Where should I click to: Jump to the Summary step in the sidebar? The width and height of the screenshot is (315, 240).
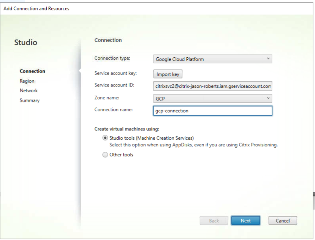[x=30, y=100]
